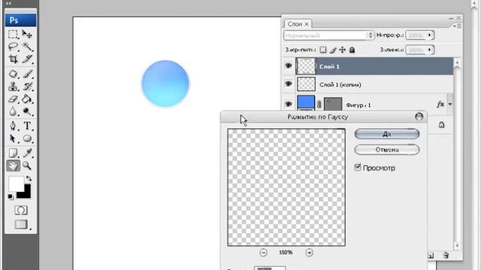This screenshot has height=270, width=481.
Task: Select the Path Selection arrow tool
Action: tap(13, 138)
